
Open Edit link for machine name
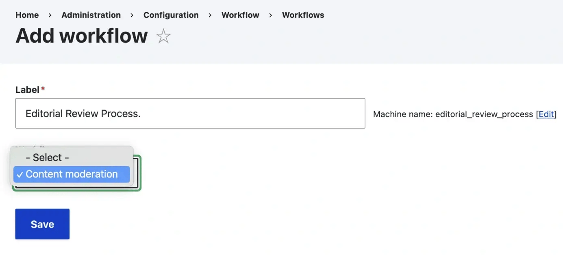click(546, 114)
